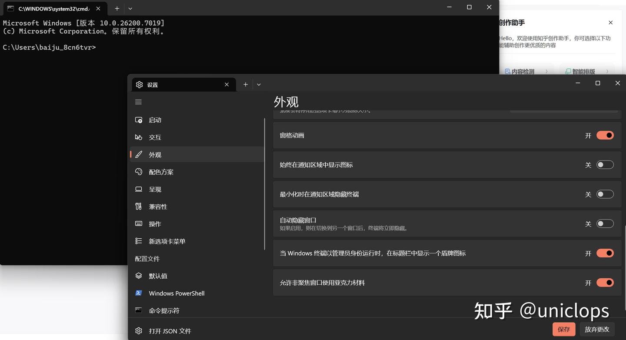The height and width of the screenshot is (340, 626).
Task: Open the Windows PowerShell profile
Action: click(x=176, y=293)
